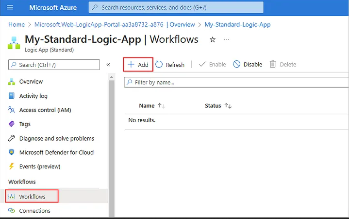Refresh the workflows list
Screen dimensions: 349x219
click(170, 65)
